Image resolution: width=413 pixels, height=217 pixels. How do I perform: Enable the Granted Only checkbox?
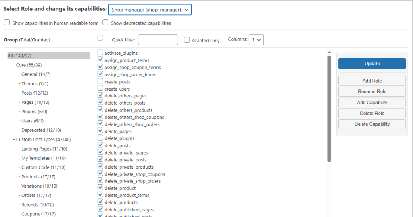tap(187, 40)
